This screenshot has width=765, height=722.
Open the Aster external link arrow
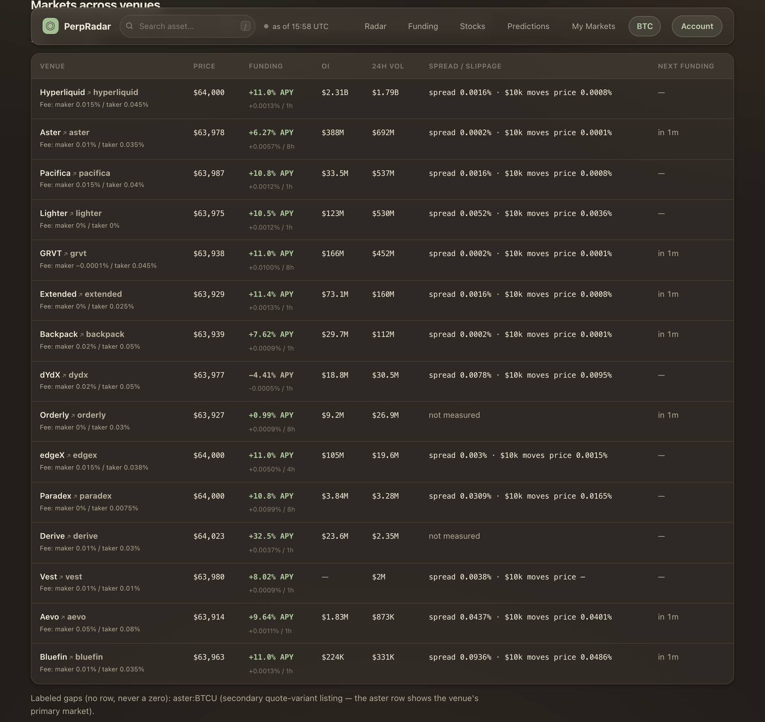pyautogui.click(x=65, y=133)
